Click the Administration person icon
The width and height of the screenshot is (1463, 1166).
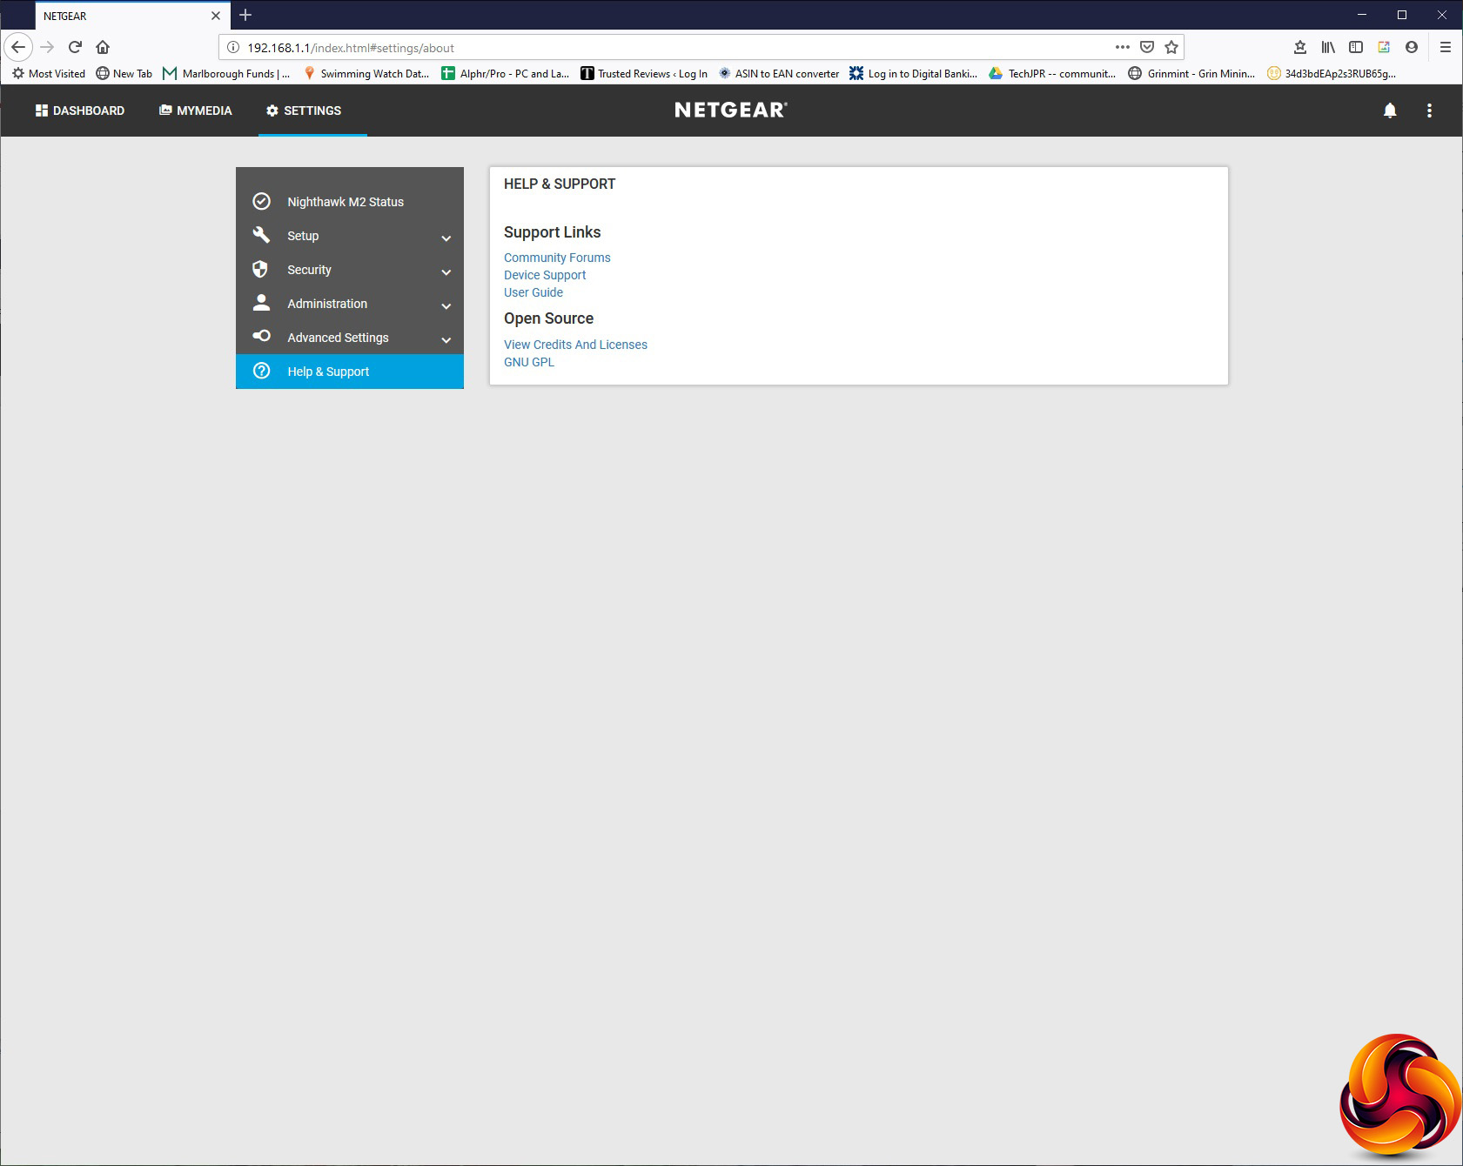click(x=261, y=303)
